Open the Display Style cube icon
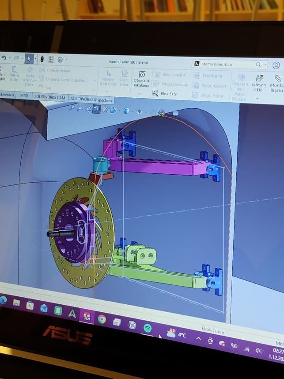 click(x=126, y=111)
